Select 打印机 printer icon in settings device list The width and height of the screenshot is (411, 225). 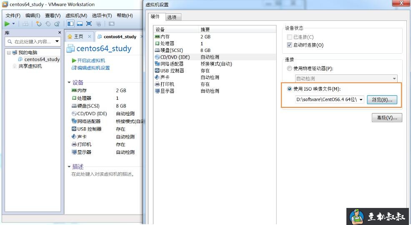157,84
